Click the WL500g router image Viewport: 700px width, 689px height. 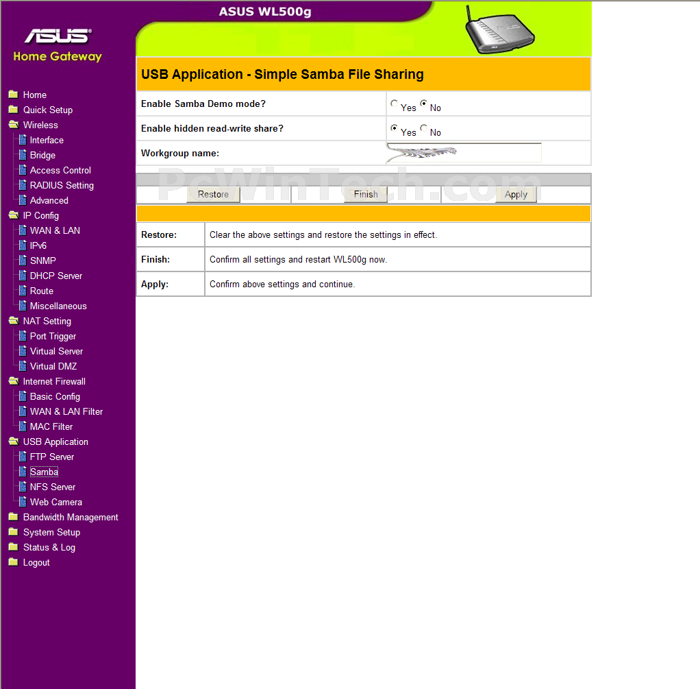pos(499,30)
